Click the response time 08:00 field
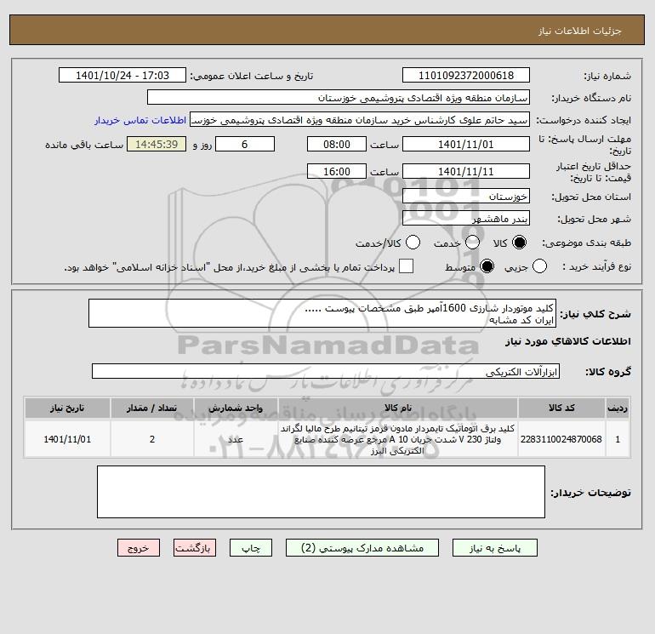 click(x=337, y=144)
